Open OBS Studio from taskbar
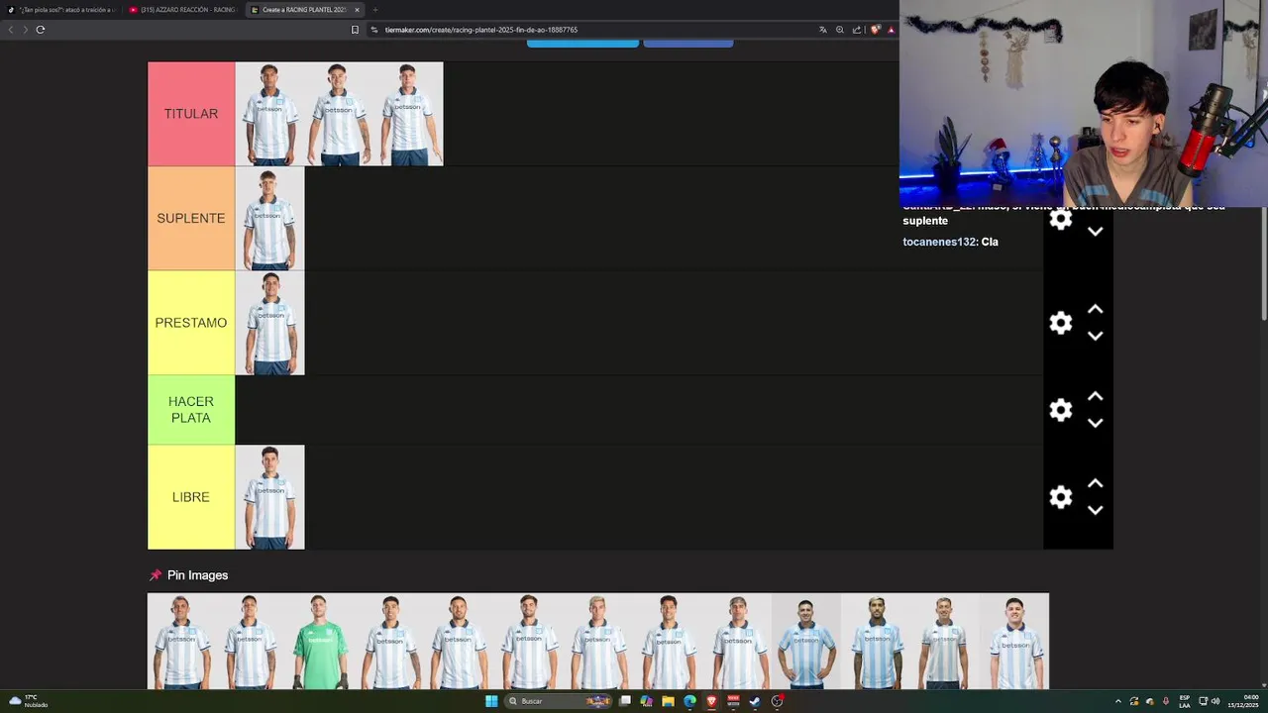 pyautogui.click(x=778, y=701)
